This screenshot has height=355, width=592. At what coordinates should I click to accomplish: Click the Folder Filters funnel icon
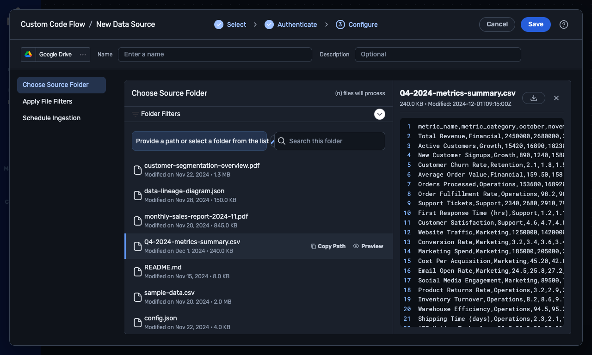[135, 114]
